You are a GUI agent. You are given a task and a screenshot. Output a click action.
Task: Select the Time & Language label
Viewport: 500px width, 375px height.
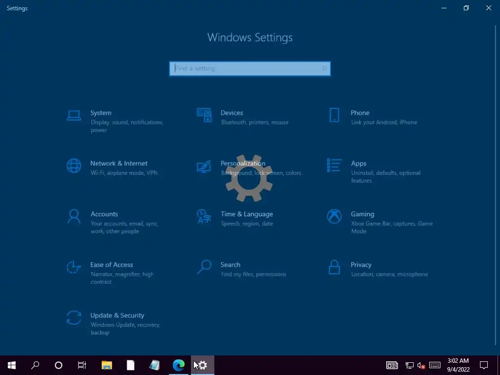[x=247, y=214]
